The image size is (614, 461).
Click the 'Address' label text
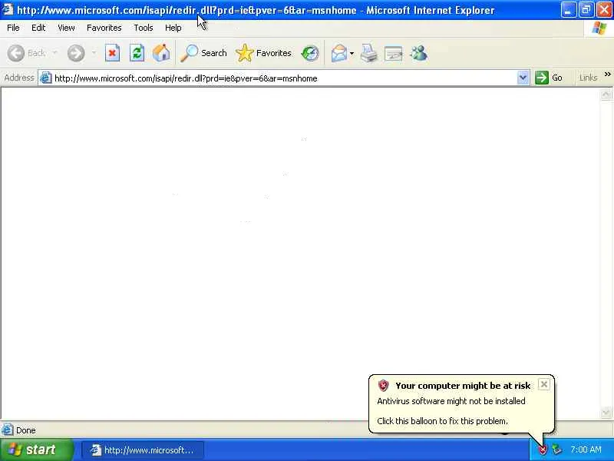[18, 78]
